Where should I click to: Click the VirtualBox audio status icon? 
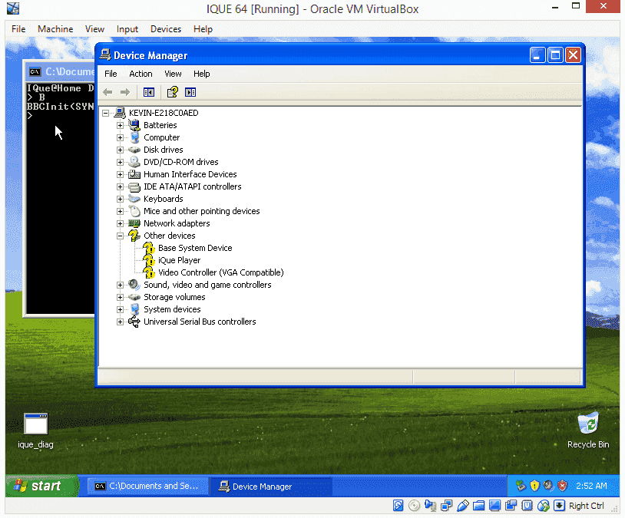430,506
